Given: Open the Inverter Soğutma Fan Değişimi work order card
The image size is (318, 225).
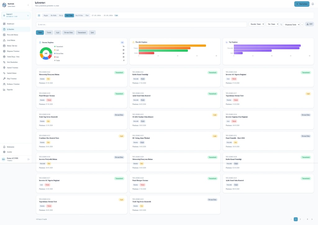Looking at the screenshot, I should pos(268,120).
